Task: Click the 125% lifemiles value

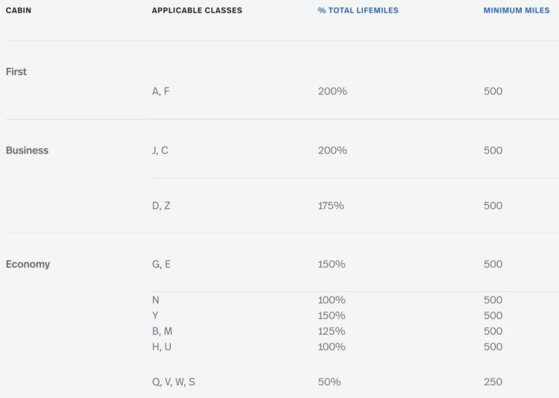Action: pyautogui.click(x=332, y=332)
